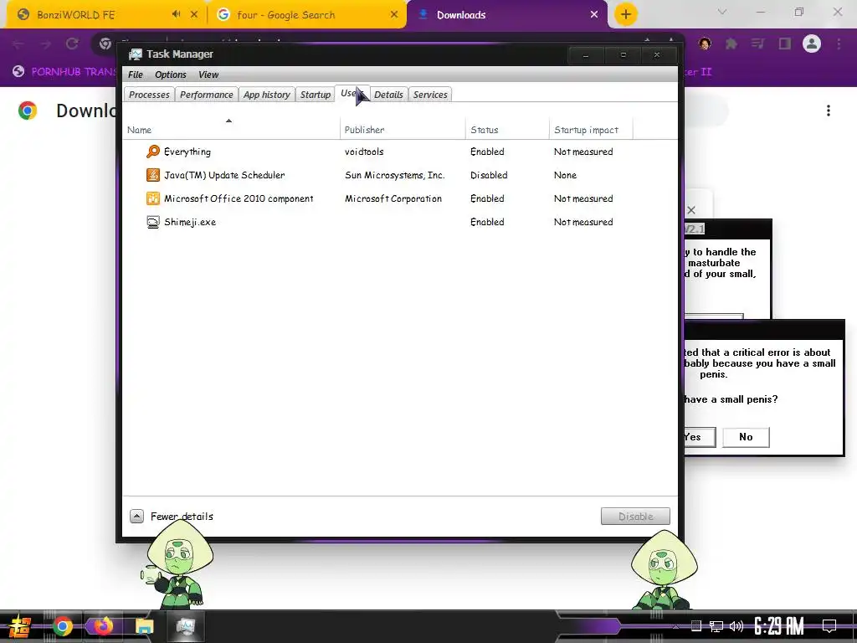
Task: Open the Chrome three-dot menu
Action: (x=839, y=44)
